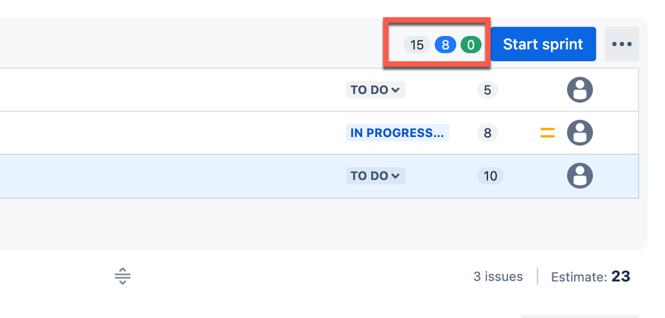Select the first issue row's blank area
The height and width of the screenshot is (318, 665).
click(x=170, y=90)
